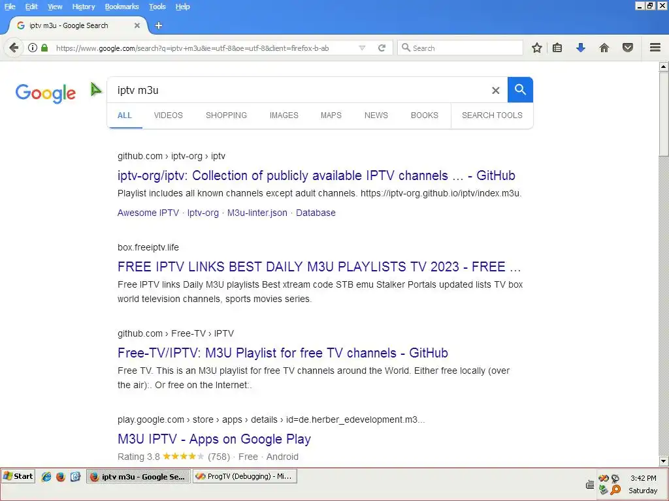Click the Google search query field
Viewport: 669px width, 501px height.
[299, 90]
